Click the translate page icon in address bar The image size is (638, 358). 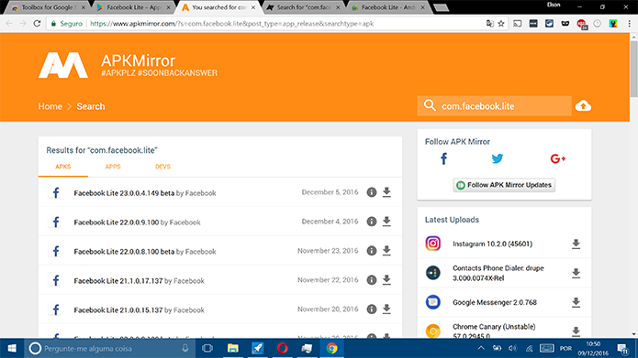[x=490, y=24]
